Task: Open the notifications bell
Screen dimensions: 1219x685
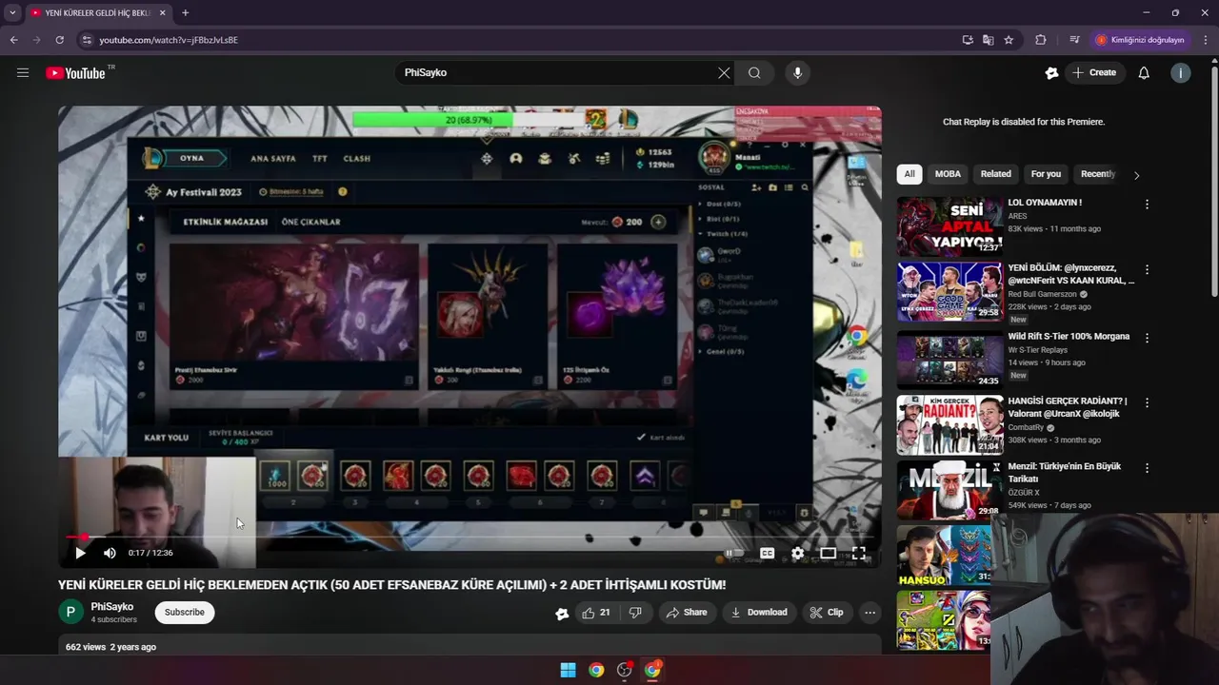Action: [1144, 72]
